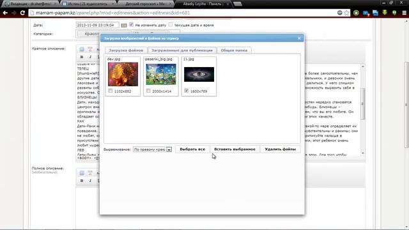
Task: Click the gray eye icon in address bar
Action: coord(339,13)
